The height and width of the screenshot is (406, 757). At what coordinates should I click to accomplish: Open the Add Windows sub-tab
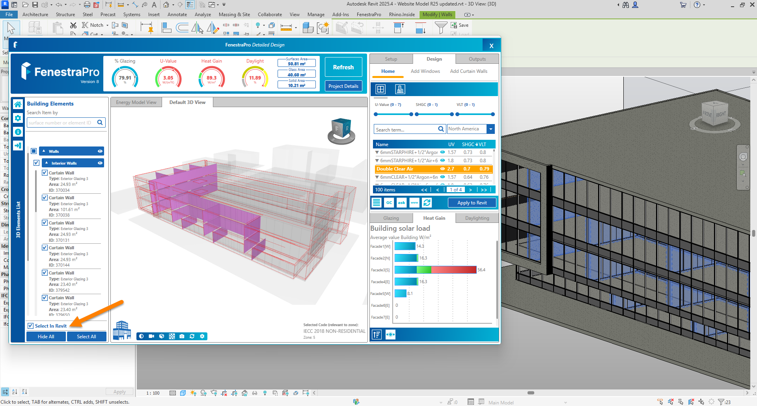click(425, 71)
